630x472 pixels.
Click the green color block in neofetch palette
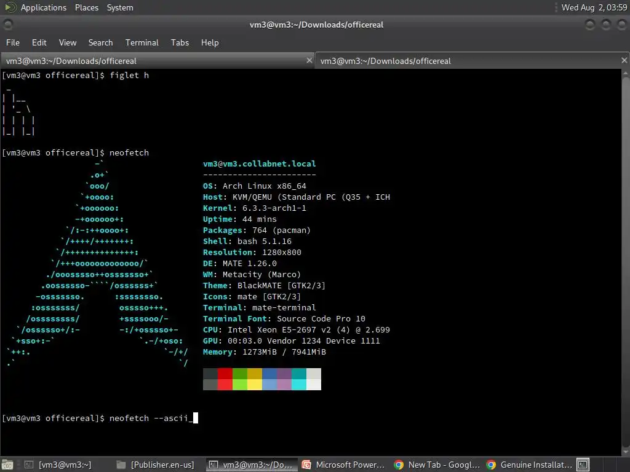coord(240,379)
